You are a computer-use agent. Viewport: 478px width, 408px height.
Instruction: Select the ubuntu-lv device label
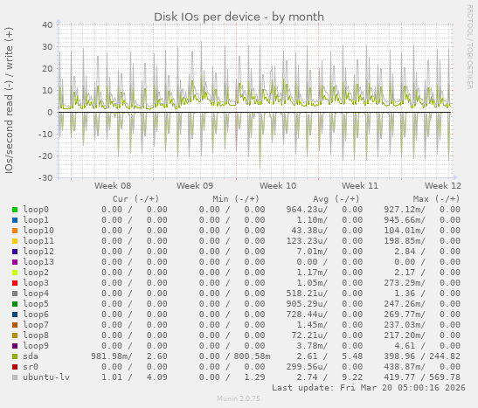(x=46, y=377)
